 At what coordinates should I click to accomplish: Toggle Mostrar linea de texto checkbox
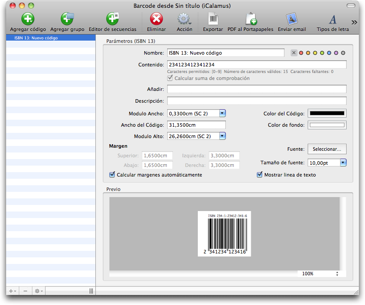pyautogui.click(x=260, y=175)
